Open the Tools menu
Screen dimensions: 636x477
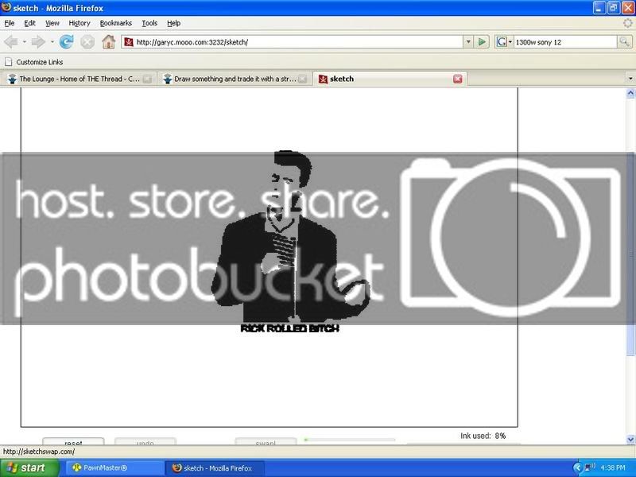[149, 23]
